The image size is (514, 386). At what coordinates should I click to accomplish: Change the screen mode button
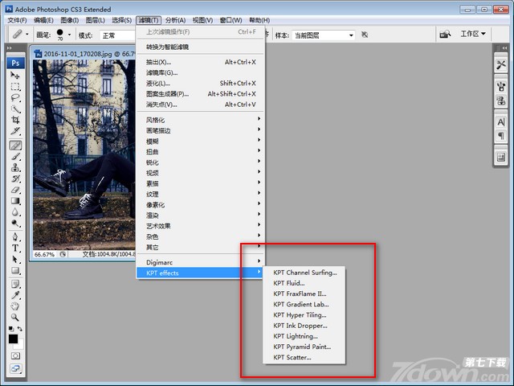[x=15, y=368]
